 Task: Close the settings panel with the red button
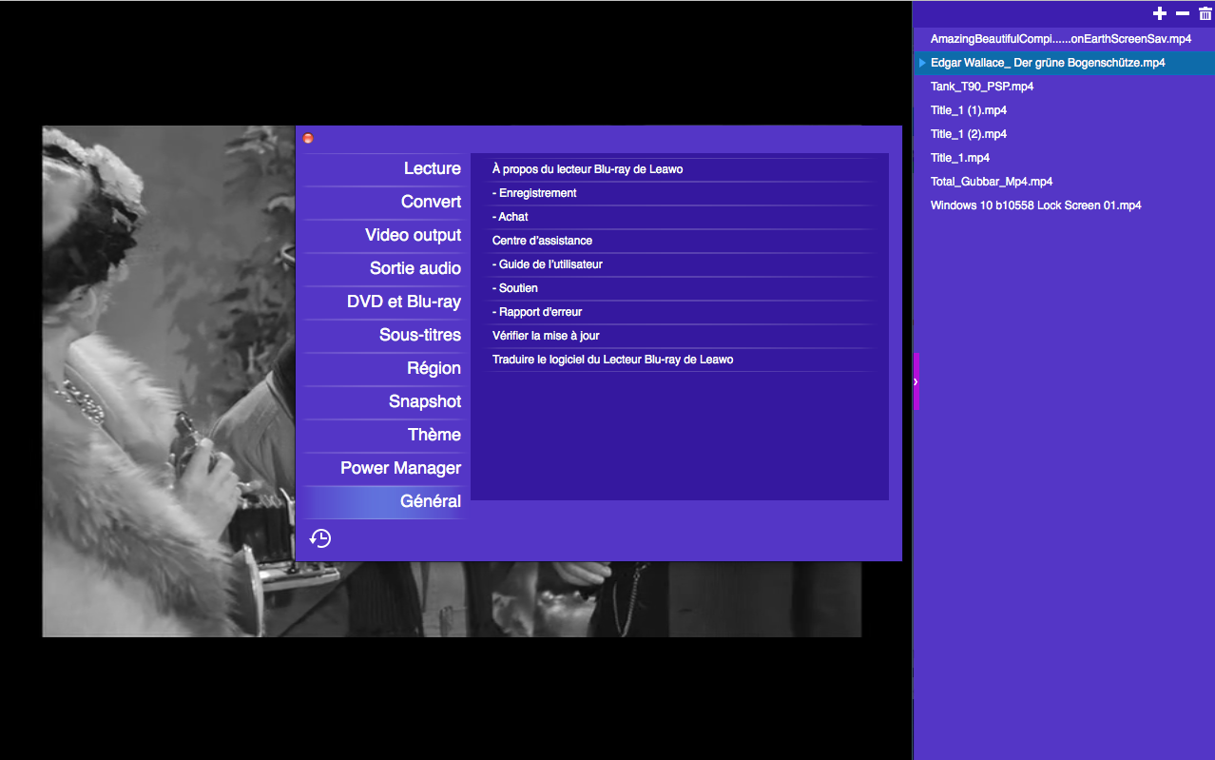(308, 138)
